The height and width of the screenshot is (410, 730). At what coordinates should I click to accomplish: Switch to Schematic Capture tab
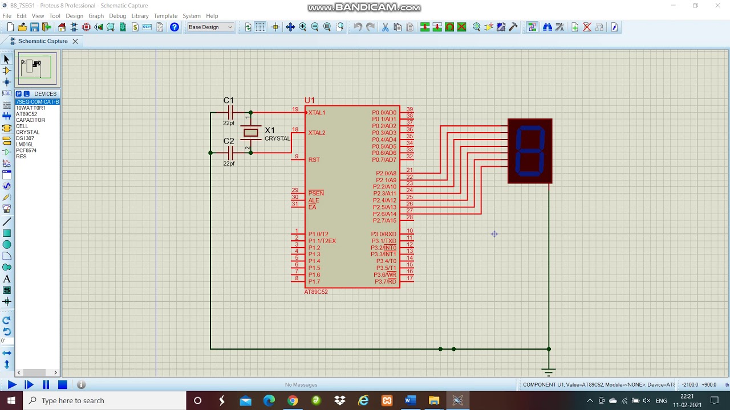coord(42,41)
